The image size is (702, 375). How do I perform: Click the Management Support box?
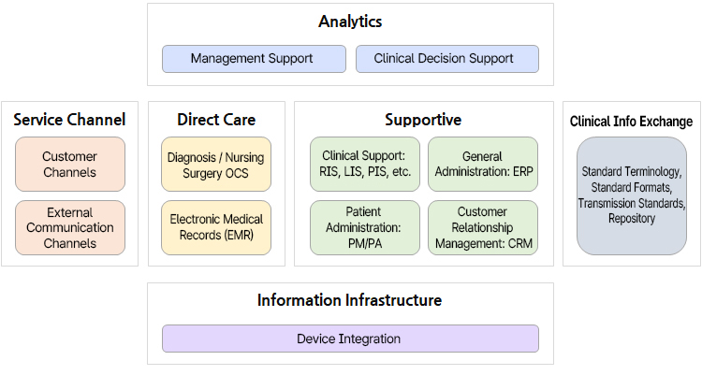(x=254, y=59)
